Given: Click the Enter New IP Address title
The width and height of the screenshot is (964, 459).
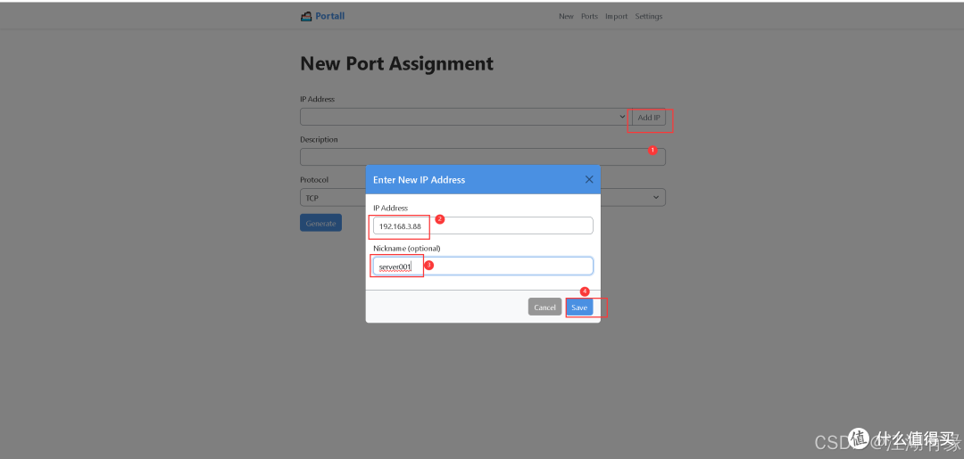Looking at the screenshot, I should [x=420, y=180].
